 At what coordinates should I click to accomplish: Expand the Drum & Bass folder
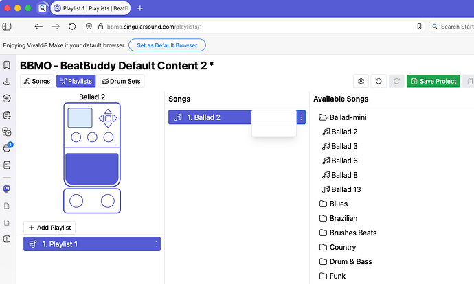click(x=346, y=261)
